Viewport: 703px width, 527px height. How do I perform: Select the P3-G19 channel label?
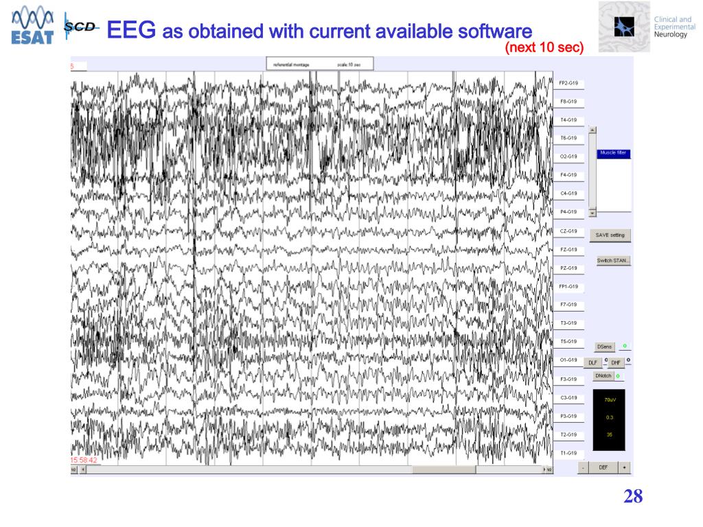click(x=568, y=417)
